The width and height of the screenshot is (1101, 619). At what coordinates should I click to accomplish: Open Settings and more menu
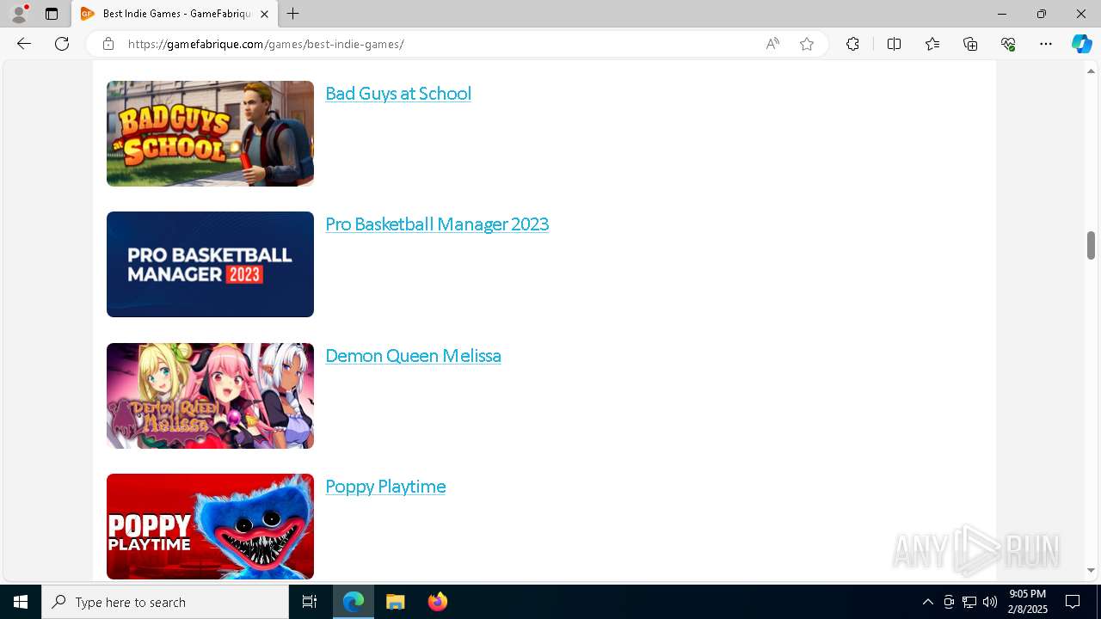1046,44
